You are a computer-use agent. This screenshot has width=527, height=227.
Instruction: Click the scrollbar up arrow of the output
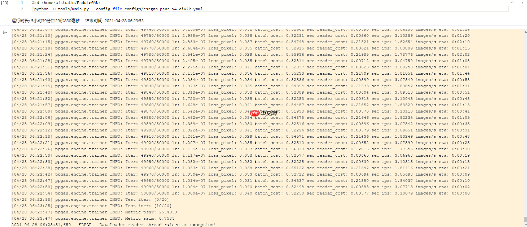pyautogui.click(x=525, y=32)
